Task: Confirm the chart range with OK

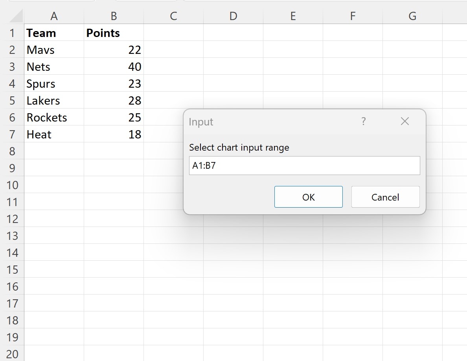Action: pyautogui.click(x=308, y=197)
